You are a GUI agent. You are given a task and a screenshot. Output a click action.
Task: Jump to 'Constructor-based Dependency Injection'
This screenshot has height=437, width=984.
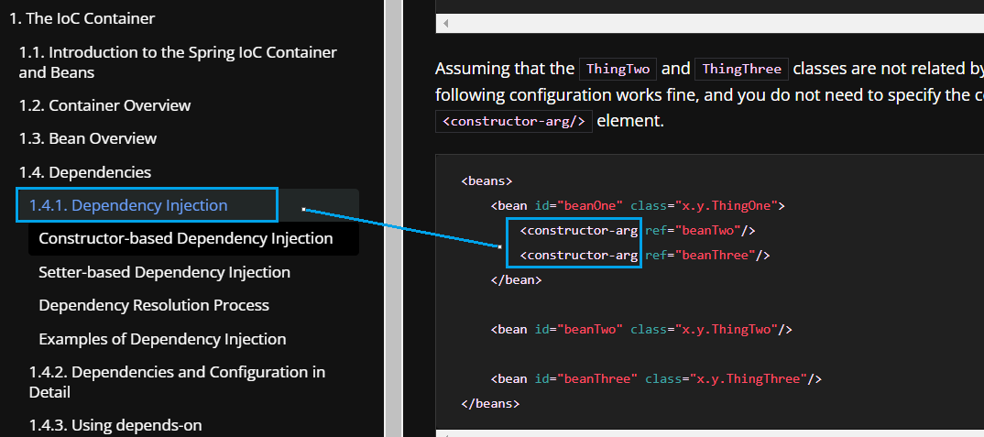(186, 238)
